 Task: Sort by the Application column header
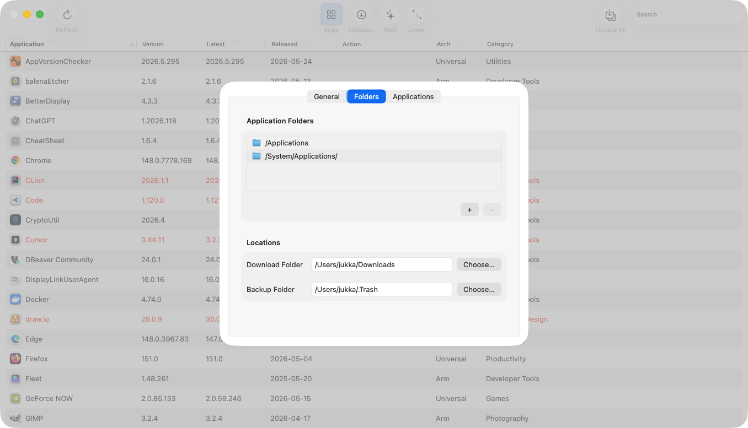pyautogui.click(x=71, y=44)
